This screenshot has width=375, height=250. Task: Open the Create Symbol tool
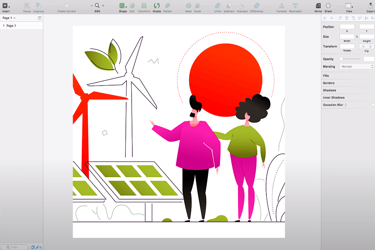66,6
